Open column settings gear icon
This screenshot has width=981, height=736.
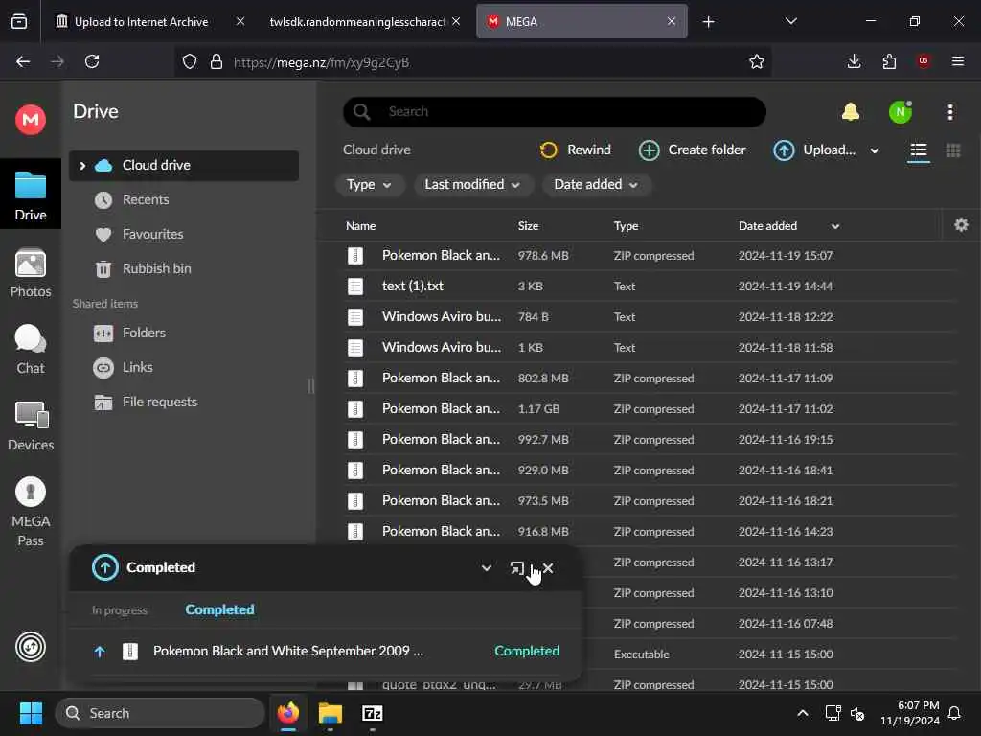tap(961, 224)
